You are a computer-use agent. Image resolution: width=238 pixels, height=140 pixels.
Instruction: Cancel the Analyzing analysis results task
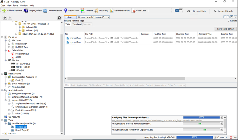click(x=222, y=130)
